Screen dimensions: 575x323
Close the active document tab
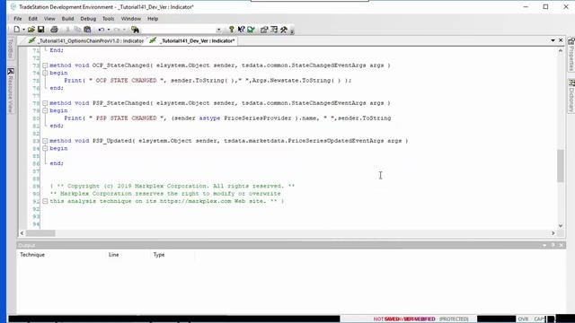point(561,40)
